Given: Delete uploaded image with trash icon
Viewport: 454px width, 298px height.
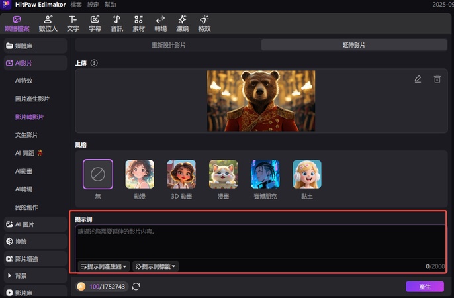Looking at the screenshot, I should [437, 79].
